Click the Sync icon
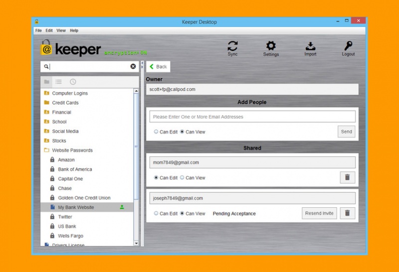 [x=232, y=46]
